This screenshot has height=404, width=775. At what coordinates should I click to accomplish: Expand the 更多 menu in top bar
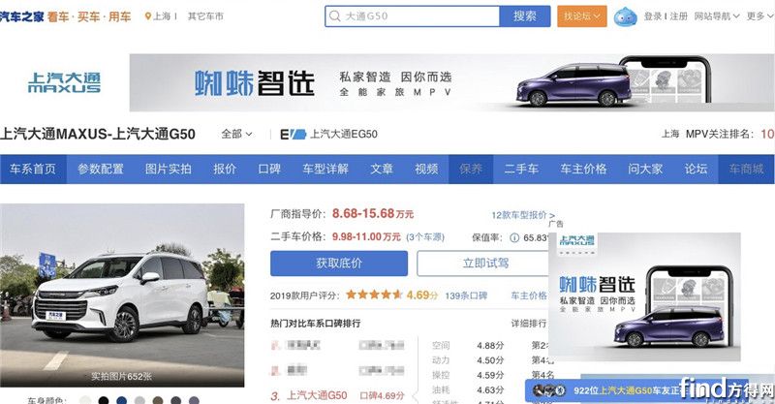tap(756, 16)
